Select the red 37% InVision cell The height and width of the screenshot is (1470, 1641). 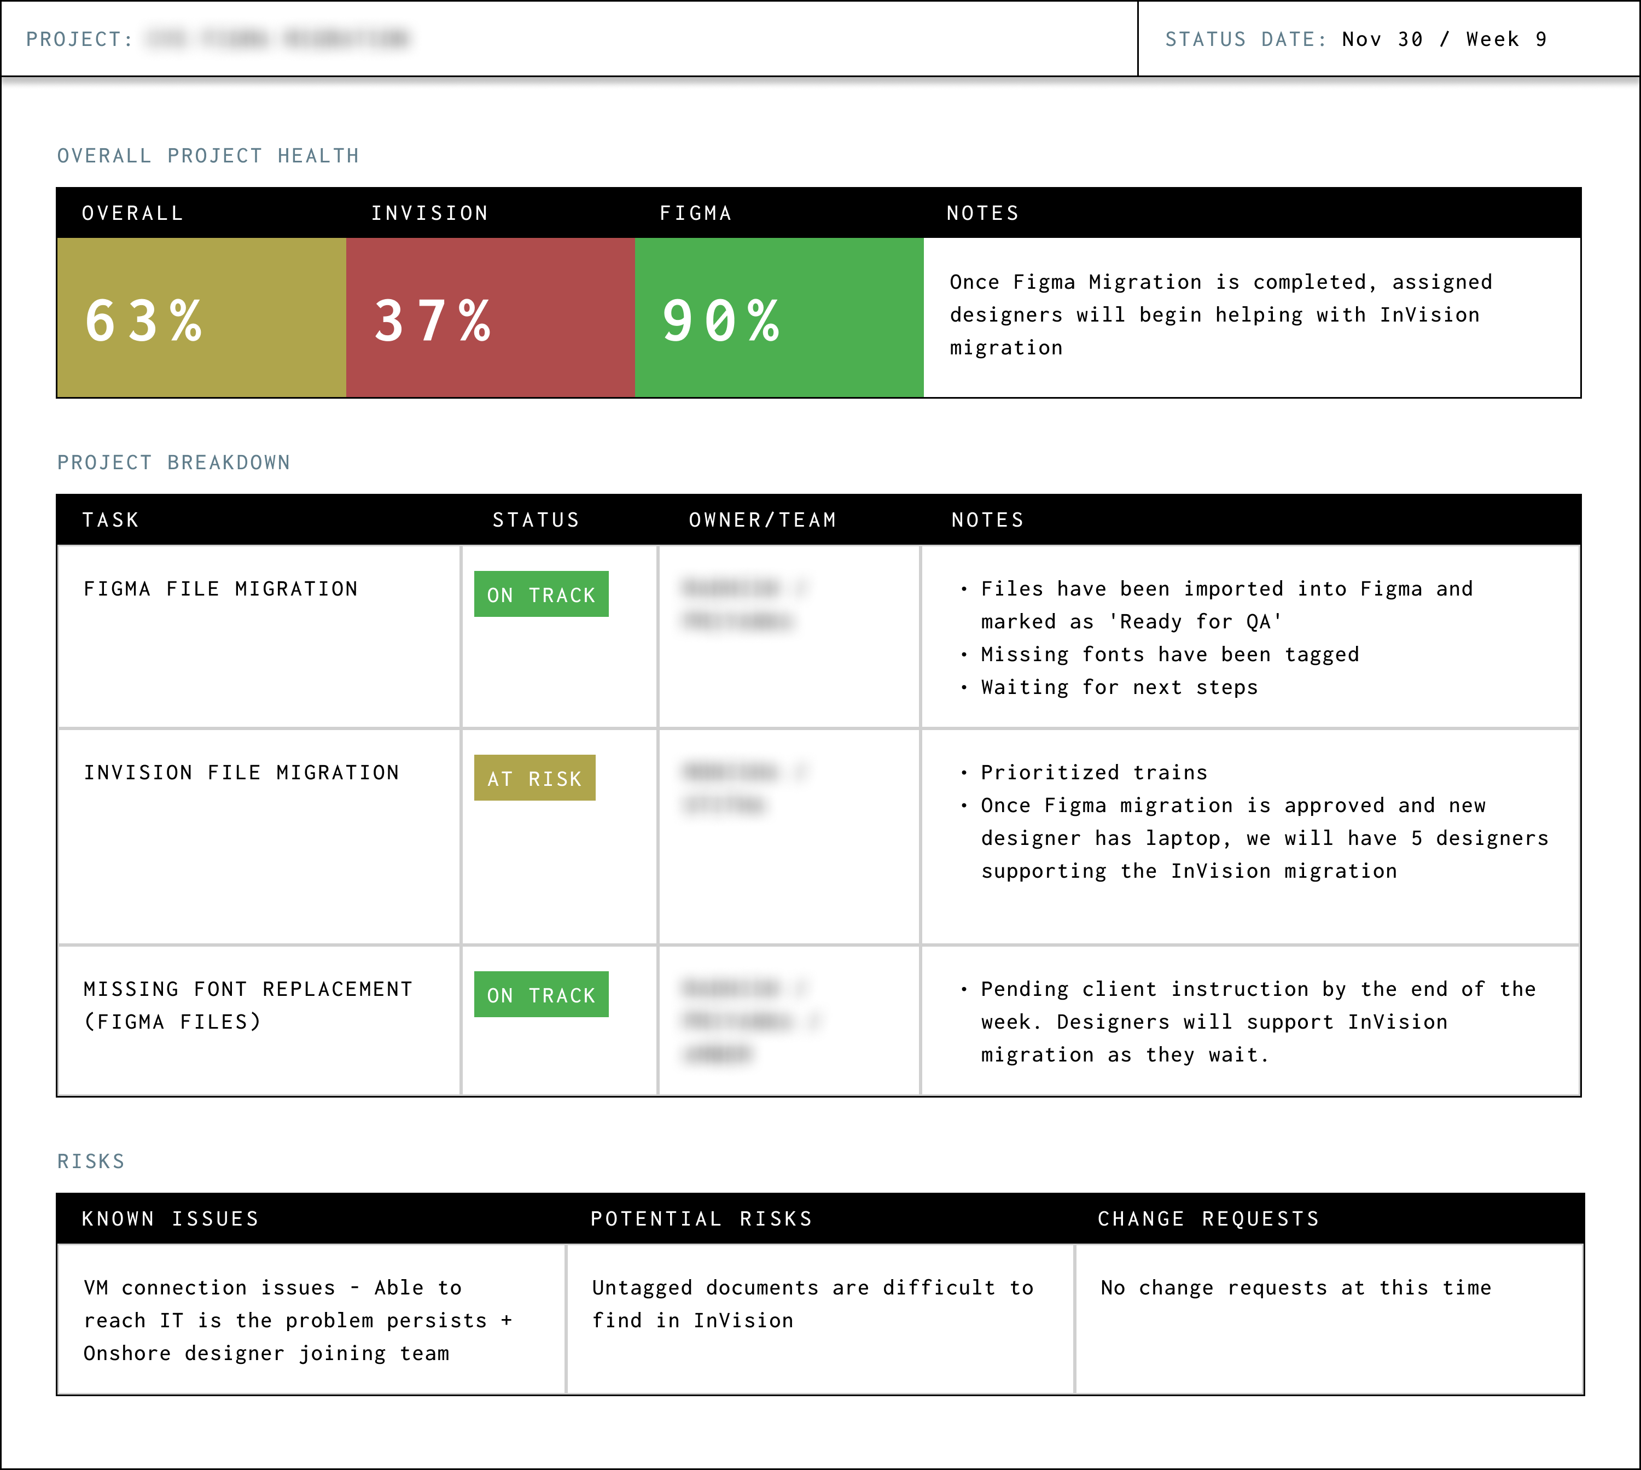(x=490, y=317)
